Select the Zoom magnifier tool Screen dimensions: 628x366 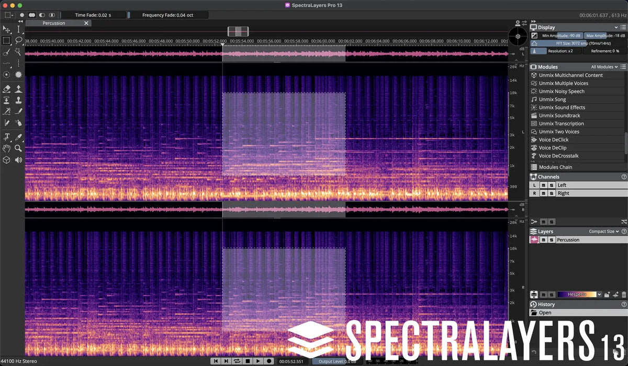(x=19, y=148)
